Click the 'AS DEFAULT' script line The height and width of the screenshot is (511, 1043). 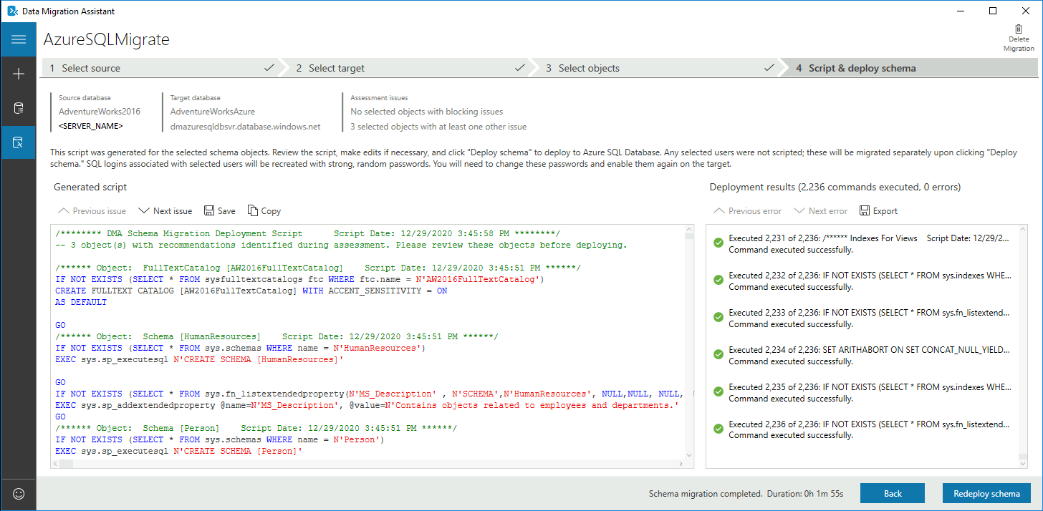coord(81,302)
